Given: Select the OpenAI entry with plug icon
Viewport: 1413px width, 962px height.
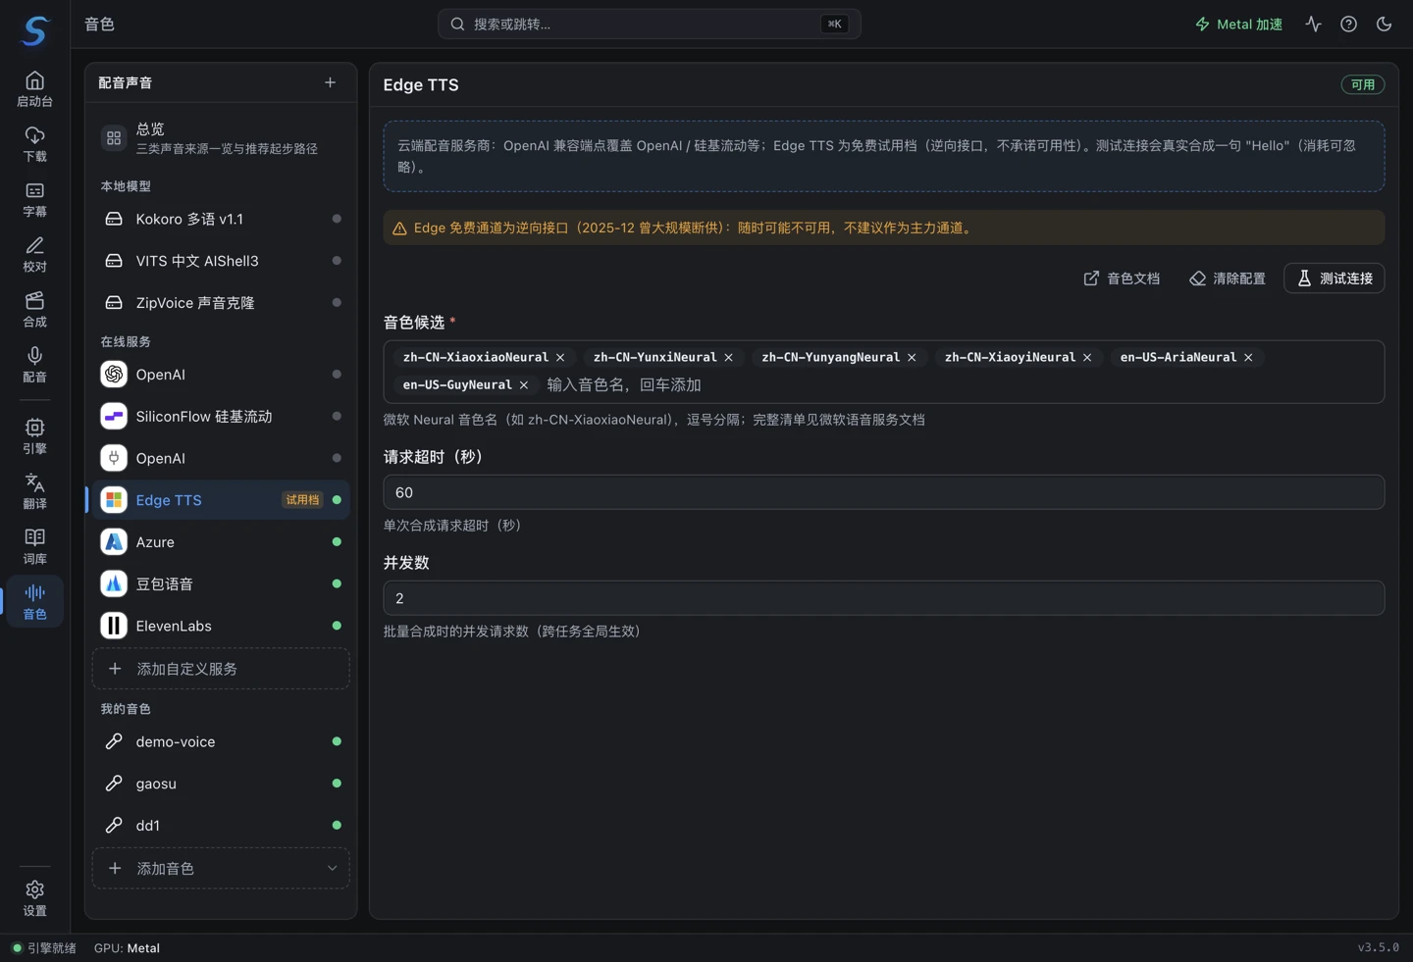Looking at the screenshot, I should pos(221,458).
